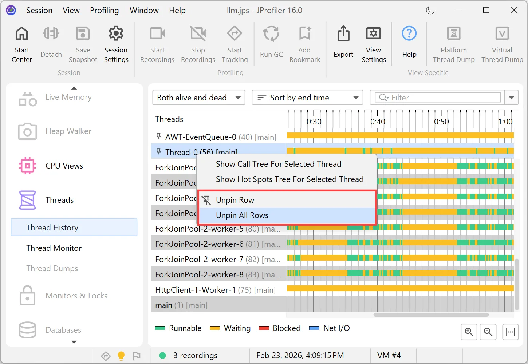The width and height of the screenshot is (528, 364).
Task: Open Monitors & Locks view
Action: point(76,296)
